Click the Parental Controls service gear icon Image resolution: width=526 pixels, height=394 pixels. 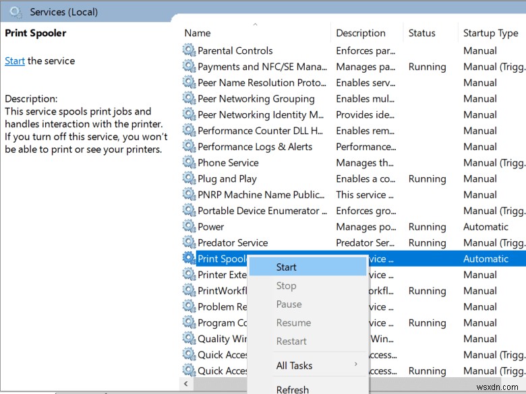[189, 51]
